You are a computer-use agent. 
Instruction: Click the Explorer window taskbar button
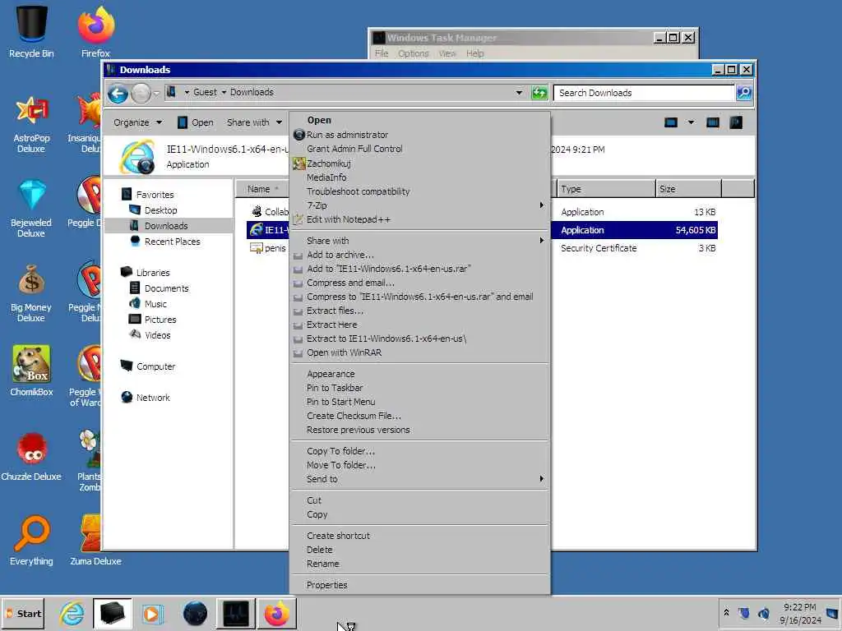click(112, 613)
